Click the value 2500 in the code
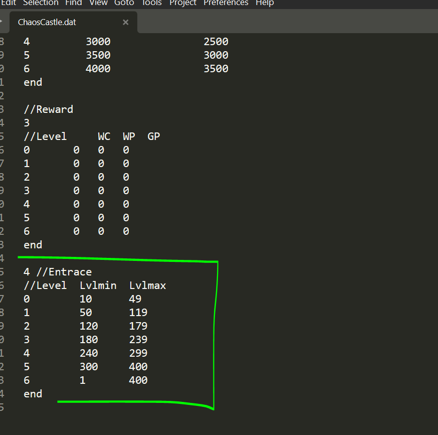 click(215, 42)
